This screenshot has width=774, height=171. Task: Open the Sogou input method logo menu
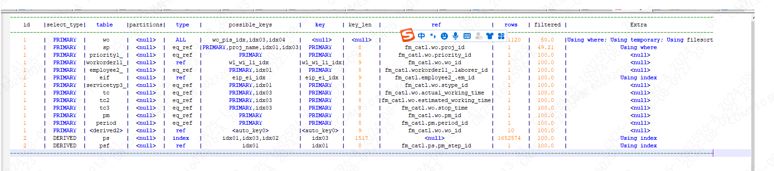click(408, 35)
